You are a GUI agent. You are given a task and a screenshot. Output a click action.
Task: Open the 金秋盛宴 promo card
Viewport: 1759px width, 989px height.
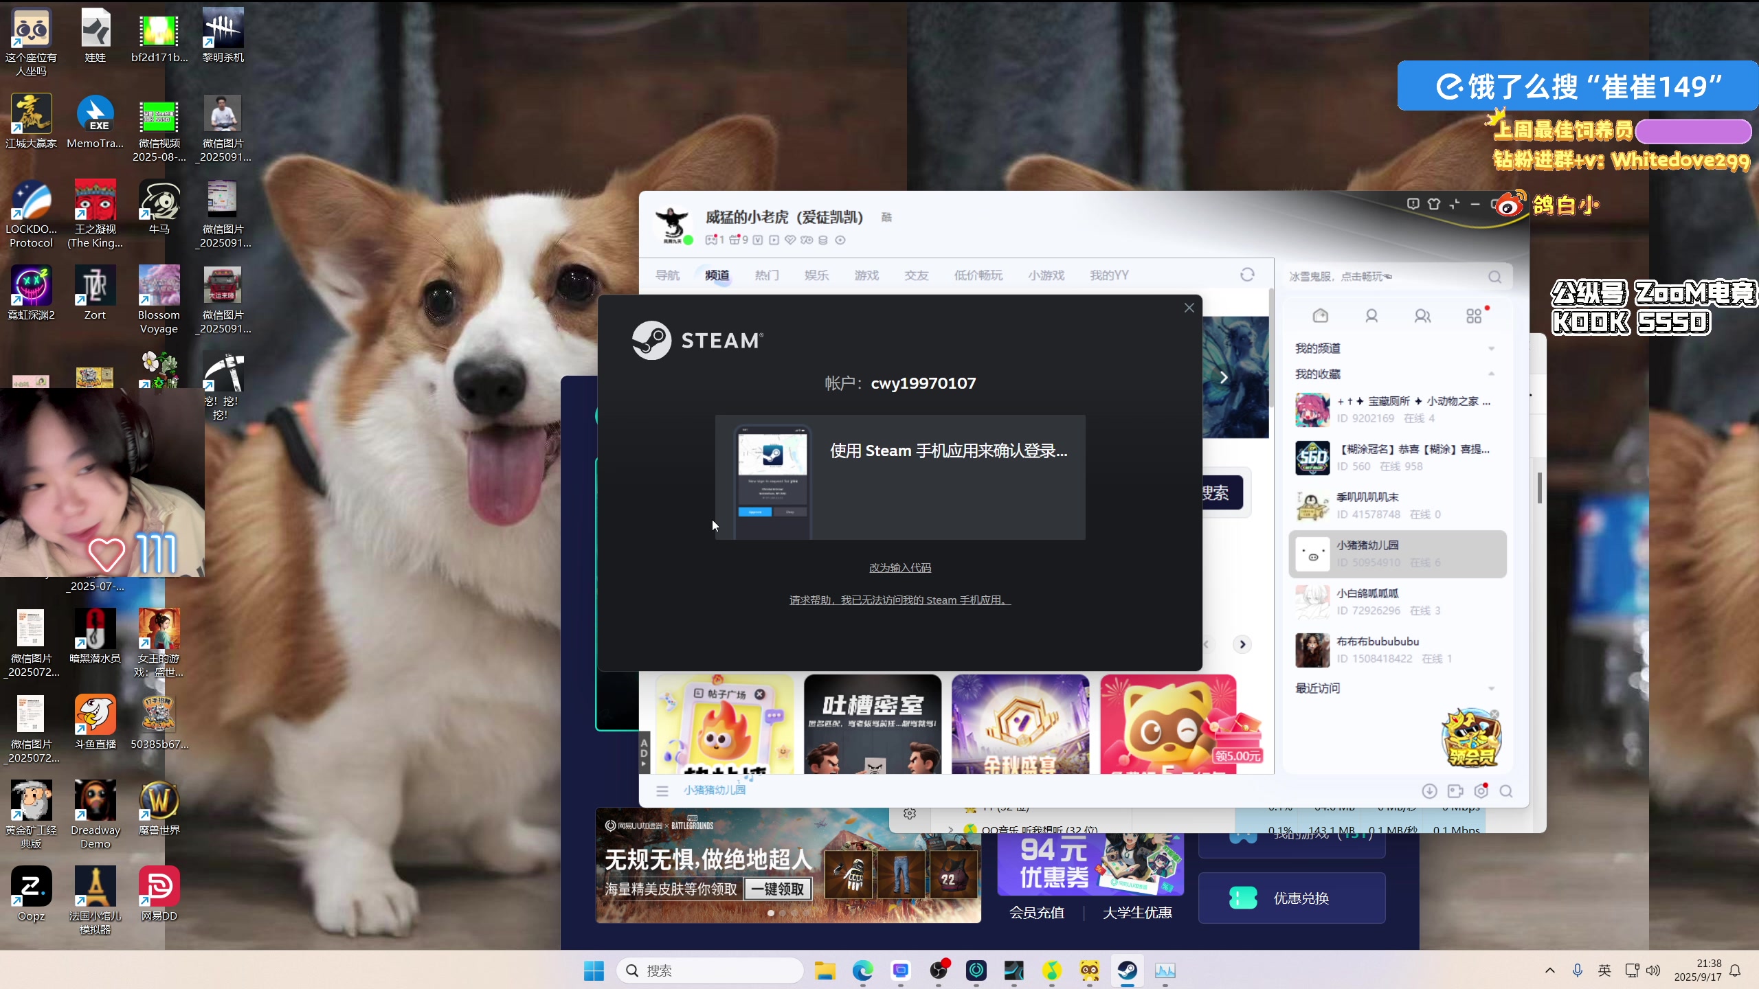point(1020,724)
